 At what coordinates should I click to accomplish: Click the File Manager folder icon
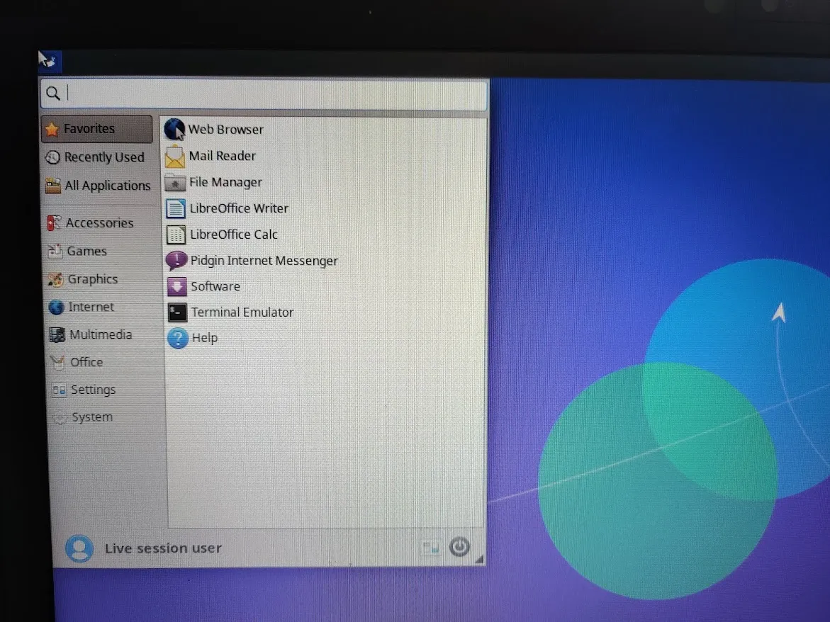[x=175, y=183]
